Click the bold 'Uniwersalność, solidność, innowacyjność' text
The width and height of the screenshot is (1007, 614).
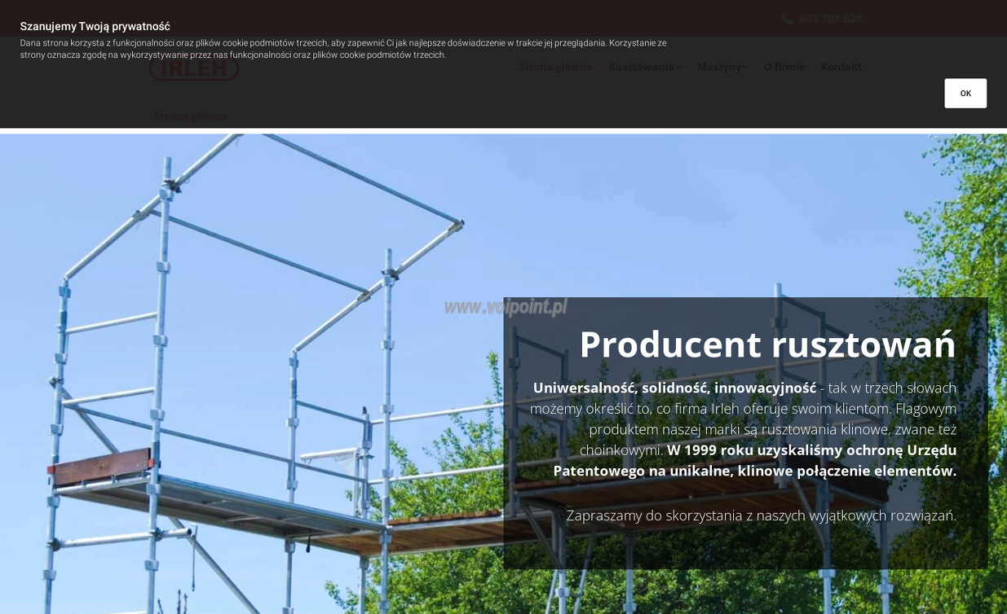(x=674, y=388)
